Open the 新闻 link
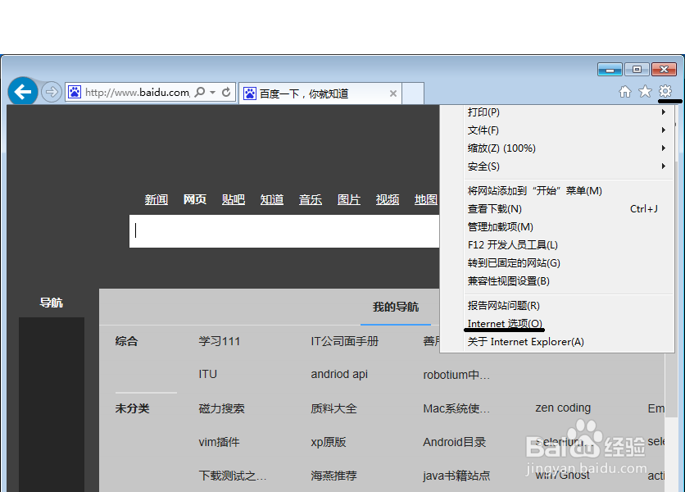The width and height of the screenshot is (685, 492). tap(157, 200)
